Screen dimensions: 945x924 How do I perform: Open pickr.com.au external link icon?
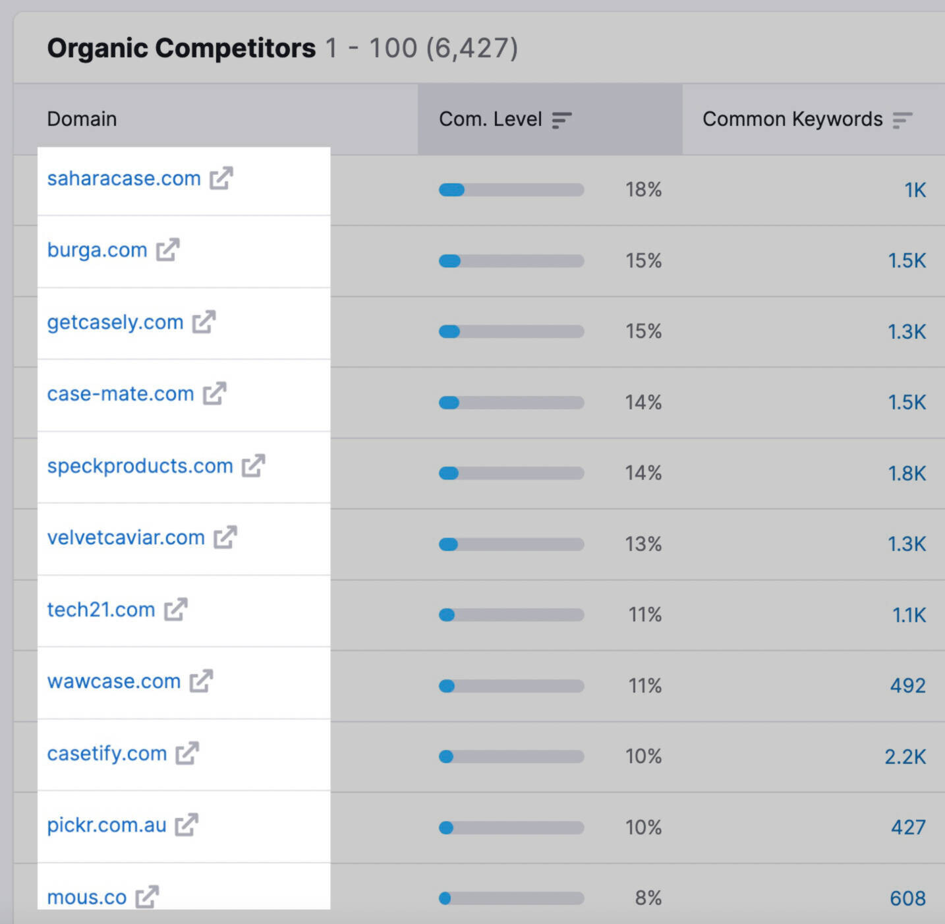click(x=186, y=824)
